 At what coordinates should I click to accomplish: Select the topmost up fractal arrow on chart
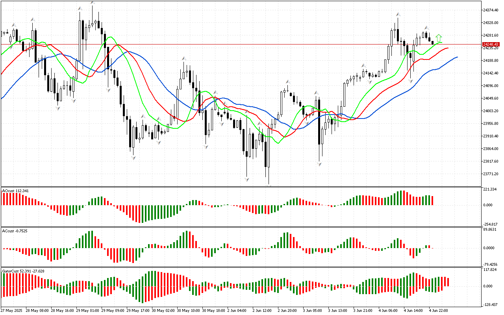tap(93, 3)
